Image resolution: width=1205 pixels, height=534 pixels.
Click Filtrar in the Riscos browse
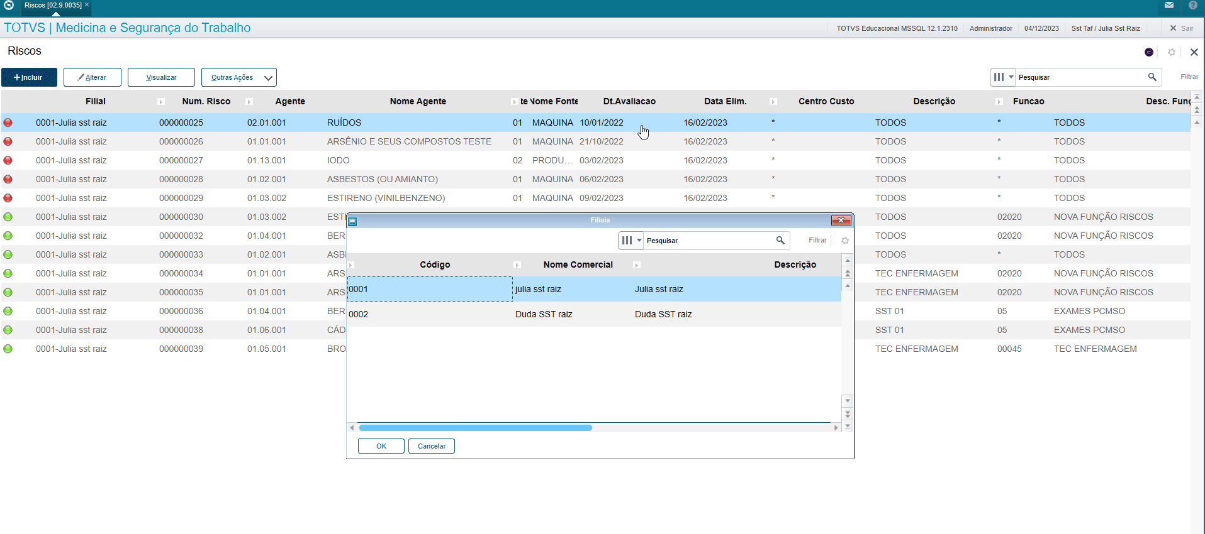tap(1189, 77)
